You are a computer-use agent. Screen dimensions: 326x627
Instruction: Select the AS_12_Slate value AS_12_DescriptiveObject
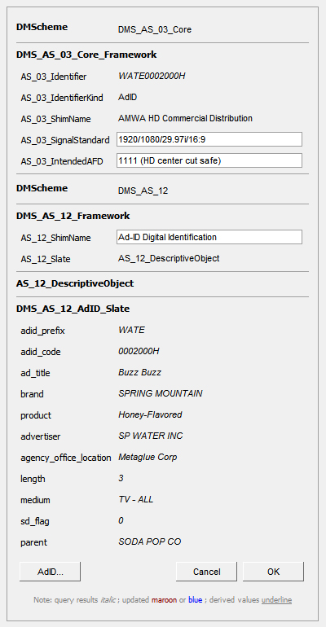(x=169, y=258)
